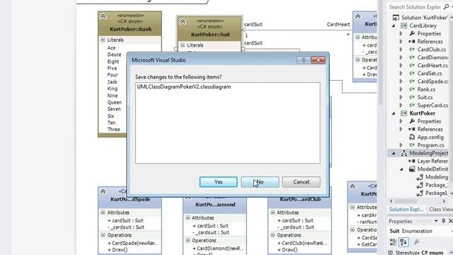Viewport: 453px width, 255px height.
Task: Expand the SuperCard.cs file node
Action: 401,106
